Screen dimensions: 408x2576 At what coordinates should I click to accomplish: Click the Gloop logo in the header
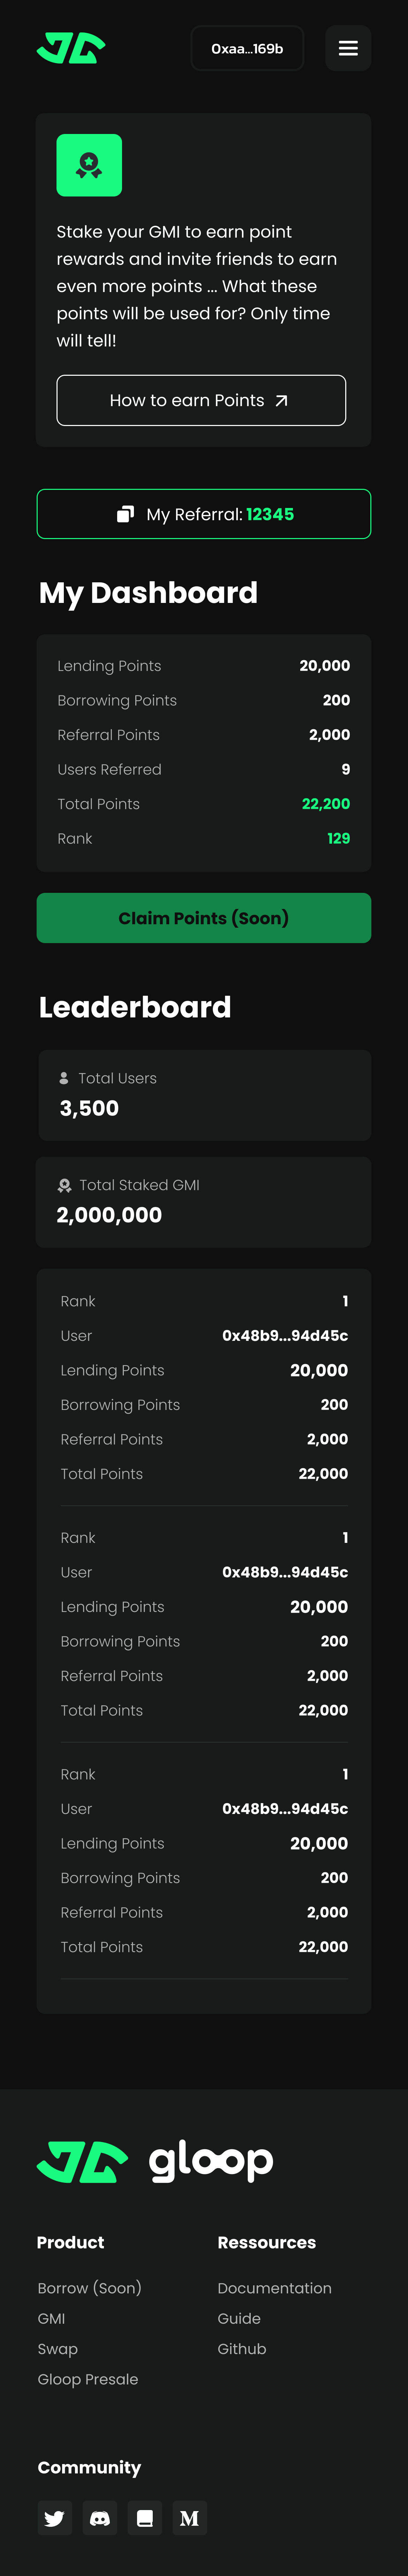(70, 47)
